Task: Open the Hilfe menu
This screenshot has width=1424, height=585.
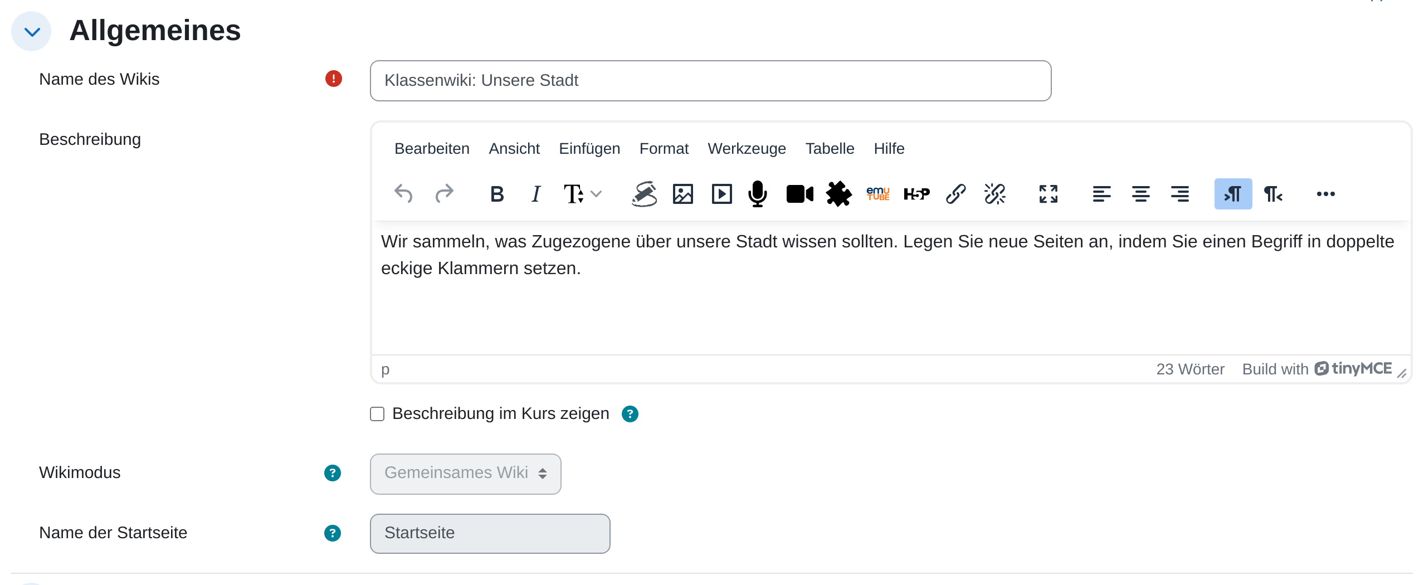Action: 889,149
